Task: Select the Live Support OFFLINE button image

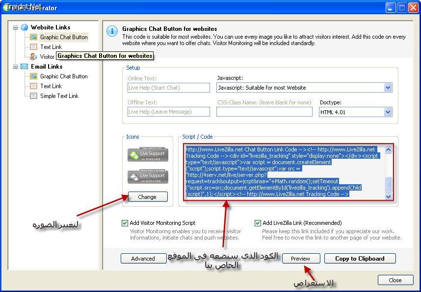Action: 148,176
